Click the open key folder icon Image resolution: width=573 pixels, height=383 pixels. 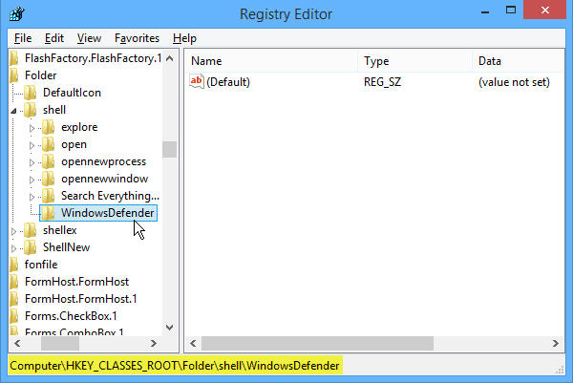pos(49,144)
